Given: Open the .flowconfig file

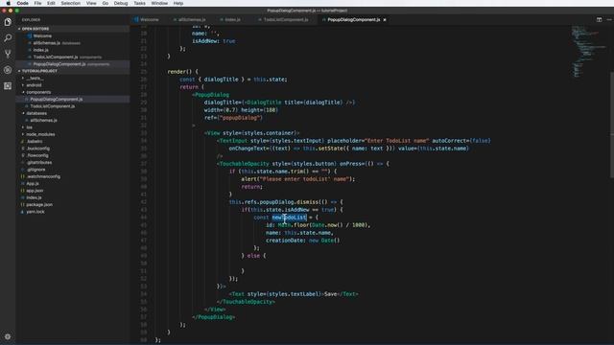Looking at the screenshot, I should [x=37, y=155].
